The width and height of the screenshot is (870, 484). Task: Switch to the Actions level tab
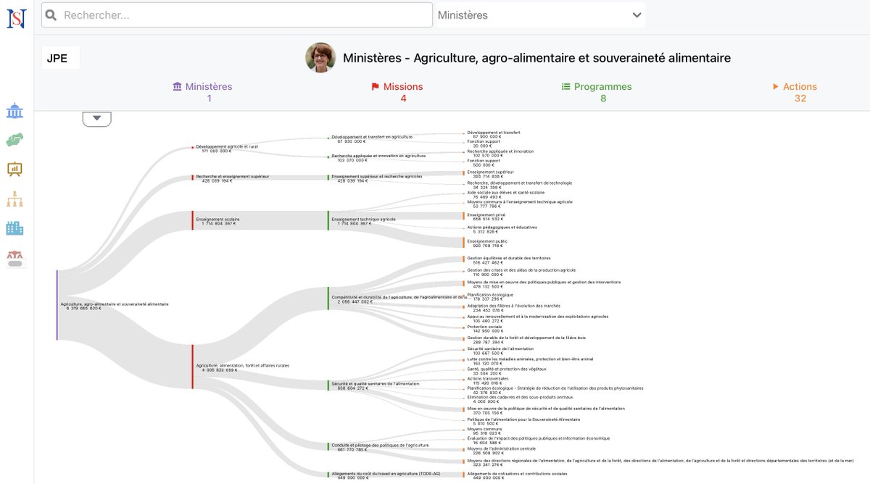click(795, 92)
